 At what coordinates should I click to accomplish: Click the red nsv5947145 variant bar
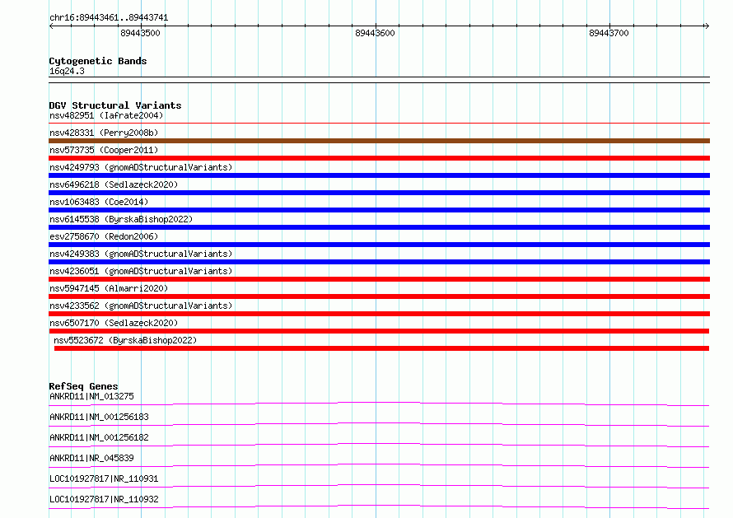pyautogui.click(x=379, y=296)
